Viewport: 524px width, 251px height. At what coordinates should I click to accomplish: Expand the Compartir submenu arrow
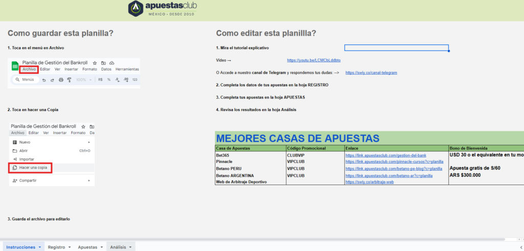coord(89,180)
